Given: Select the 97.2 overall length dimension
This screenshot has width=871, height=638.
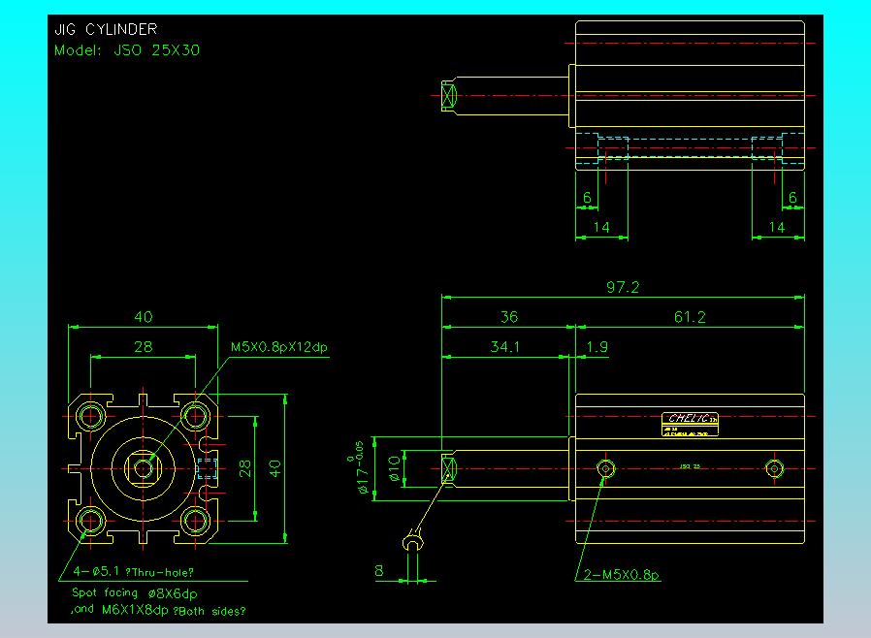Looking at the screenshot, I should click(622, 287).
